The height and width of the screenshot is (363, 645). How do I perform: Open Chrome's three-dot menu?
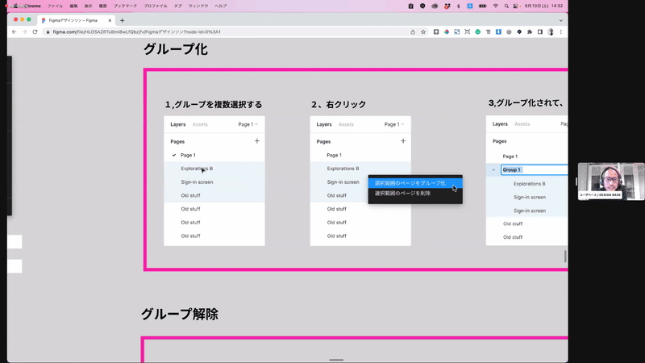(560, 31)
